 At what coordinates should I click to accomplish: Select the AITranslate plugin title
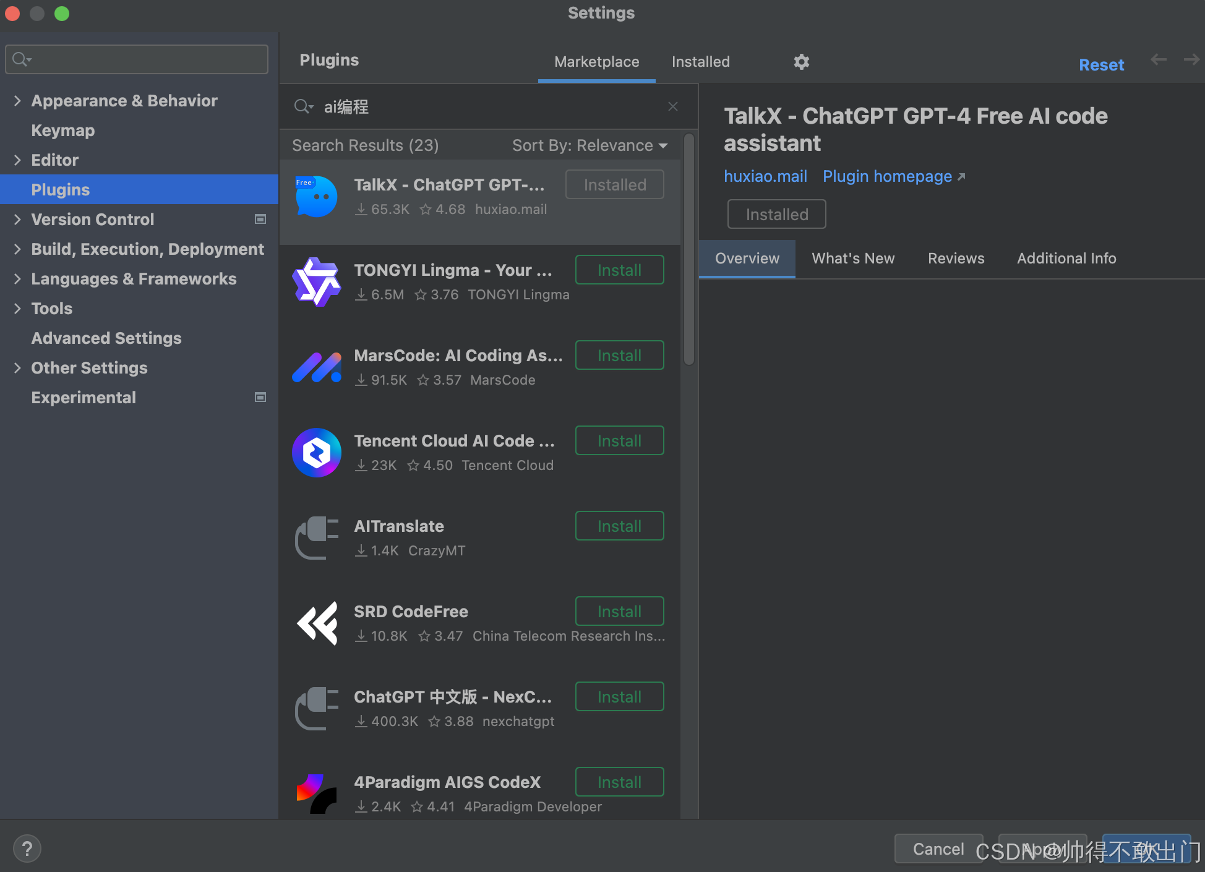tap(399, 526)
